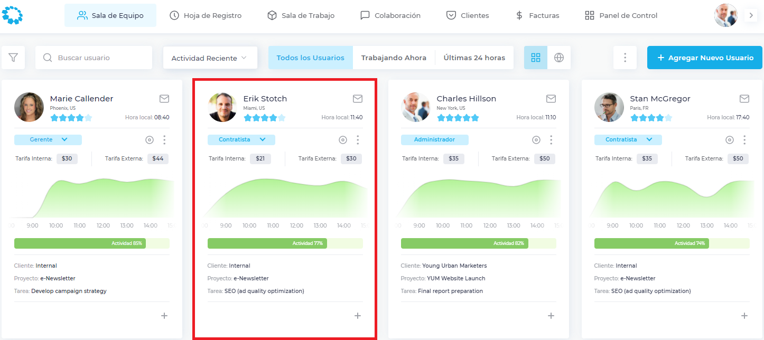The width and height of the screenshot is (764, 340).
Task: Open the Facturas menu item
Action: (x=537, y=15)
